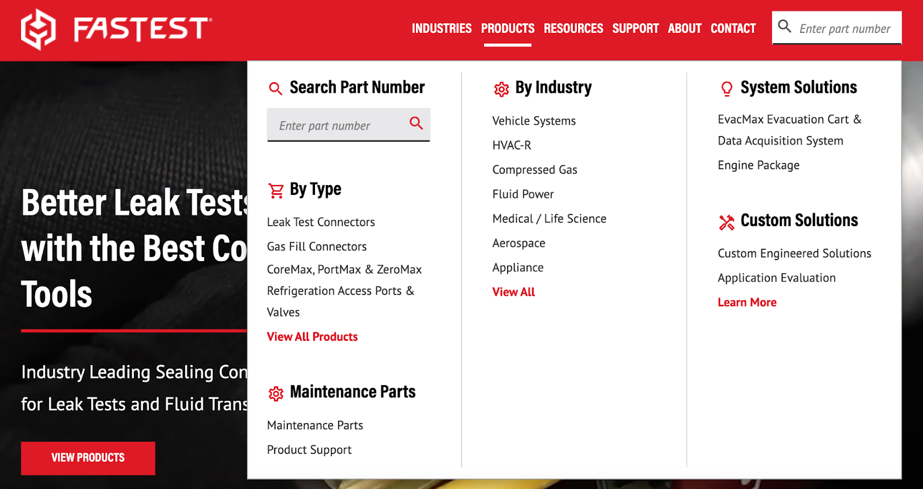Screen dimensions: 923x489
Task: Click the Custom Solutions heading
Action: [x=799, y=220]
